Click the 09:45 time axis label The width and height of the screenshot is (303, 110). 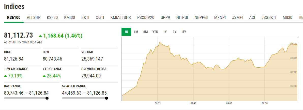pyautogui.click(x=229, y=103)
